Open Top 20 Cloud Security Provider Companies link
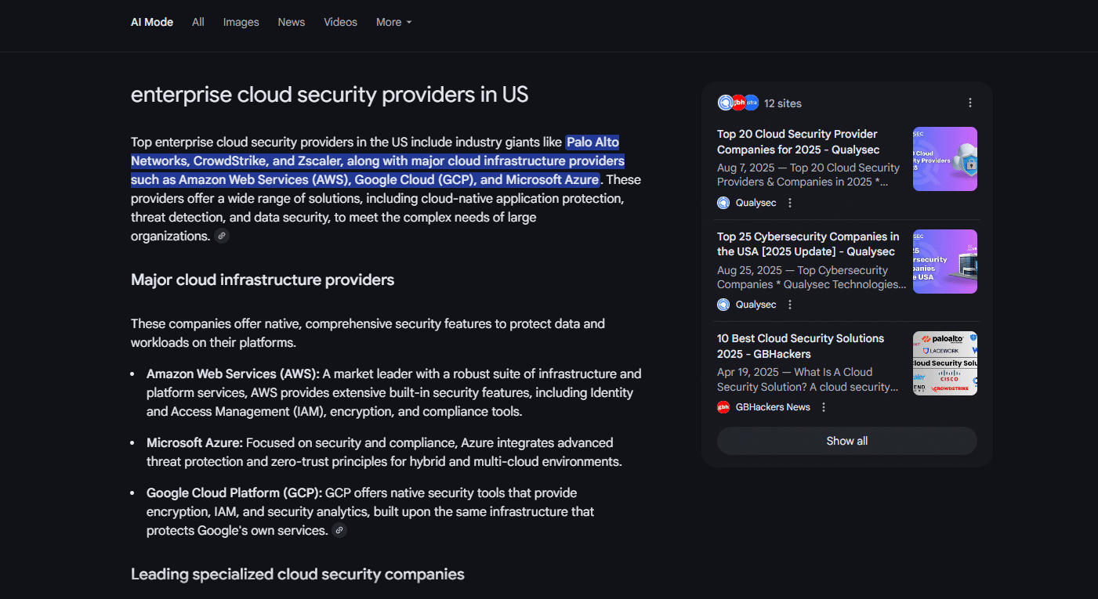 click(x=798, y=142)
